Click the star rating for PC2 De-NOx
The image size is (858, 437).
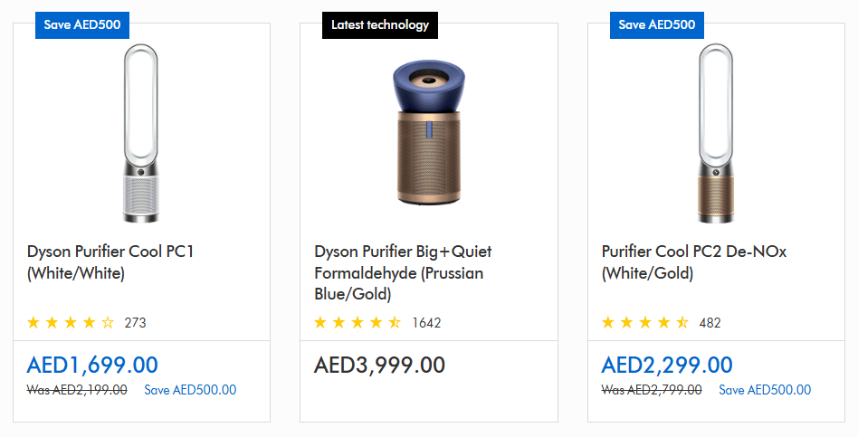[645, 322]
